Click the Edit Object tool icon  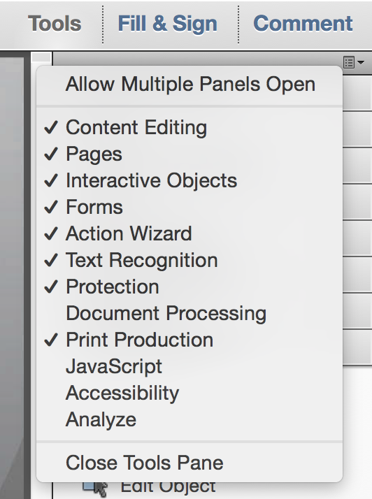click(96, 489)
